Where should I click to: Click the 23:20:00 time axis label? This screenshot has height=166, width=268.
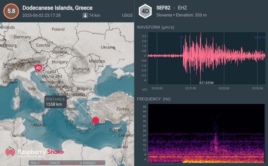tap(157, 88)
